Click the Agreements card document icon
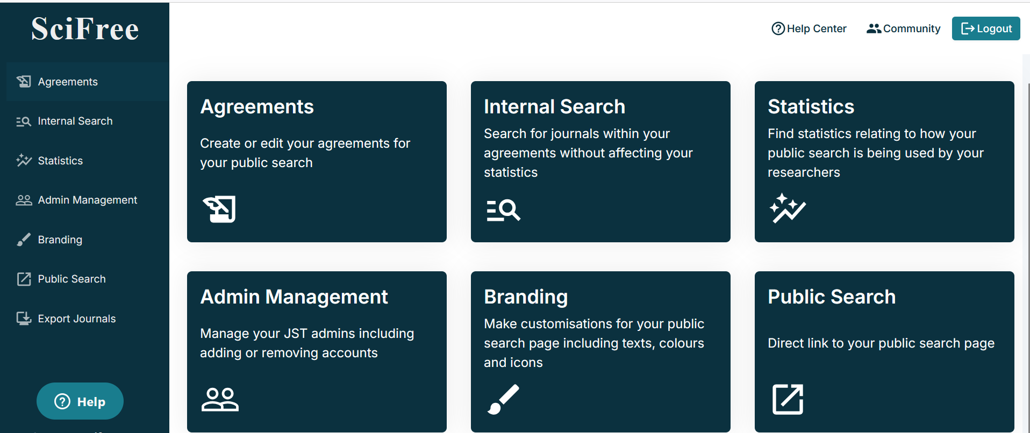Viewport: 1030px width, 433px height. [219, 209]
